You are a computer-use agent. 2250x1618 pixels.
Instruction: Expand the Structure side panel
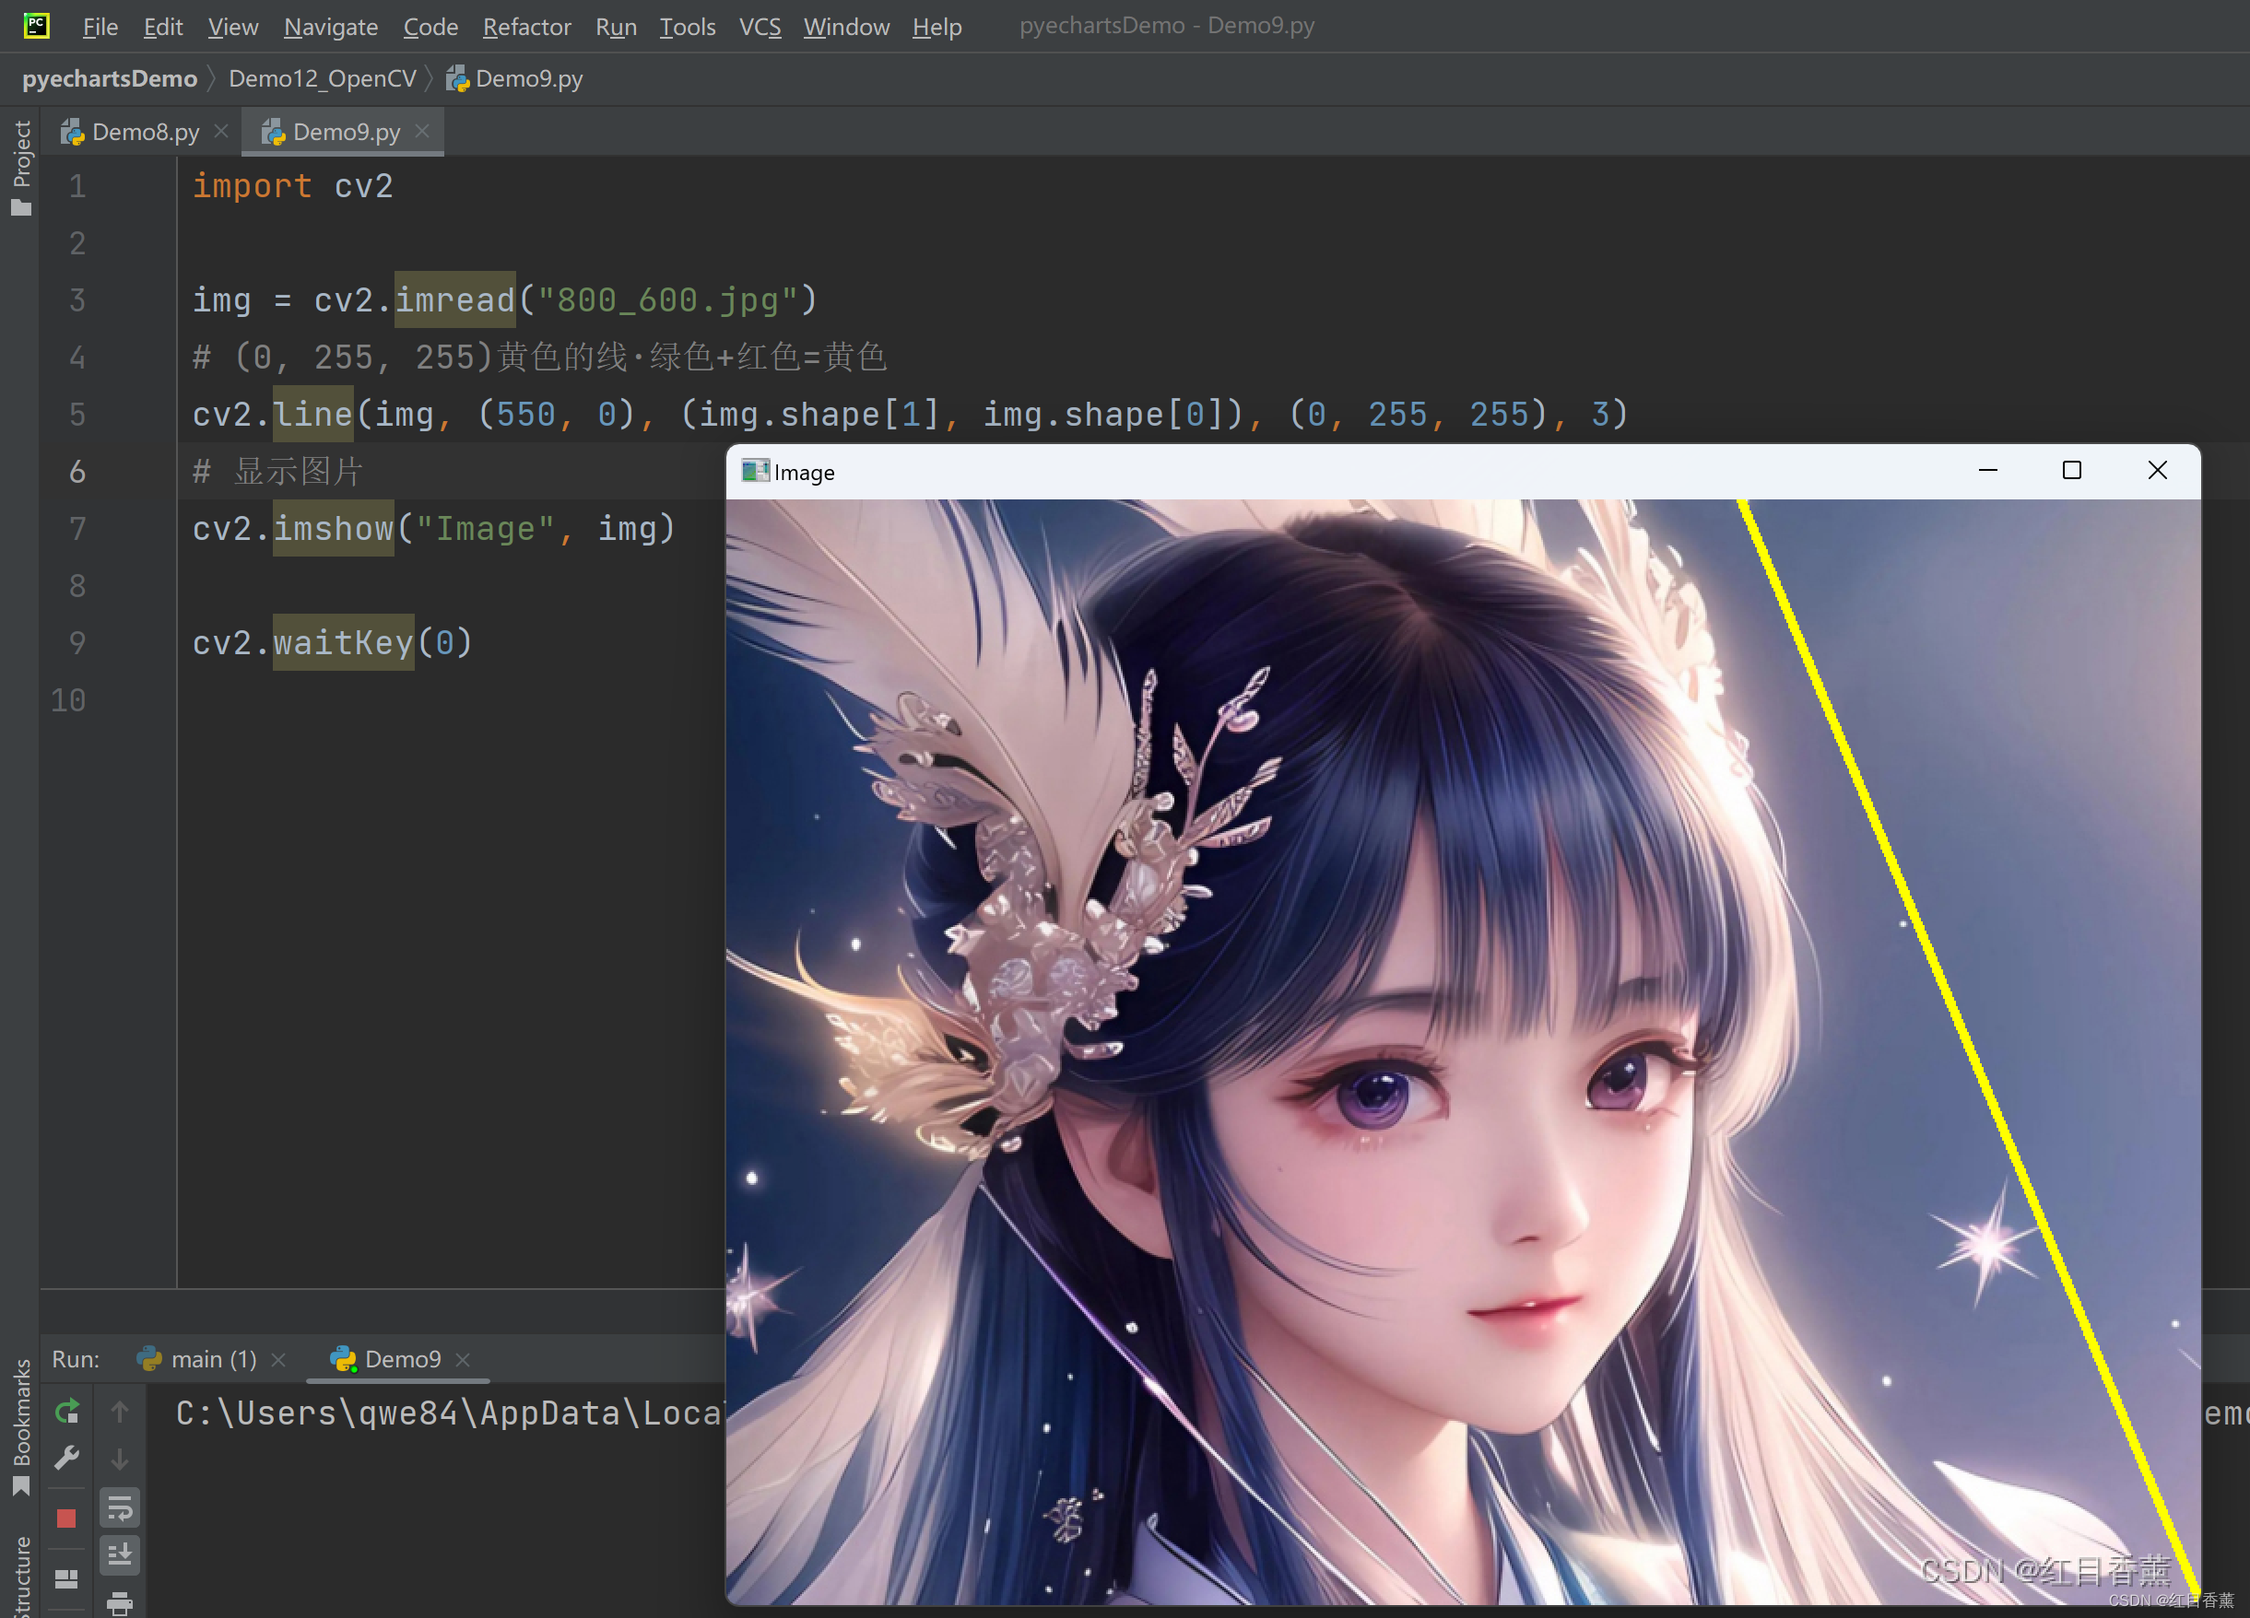click(21, 1577)
